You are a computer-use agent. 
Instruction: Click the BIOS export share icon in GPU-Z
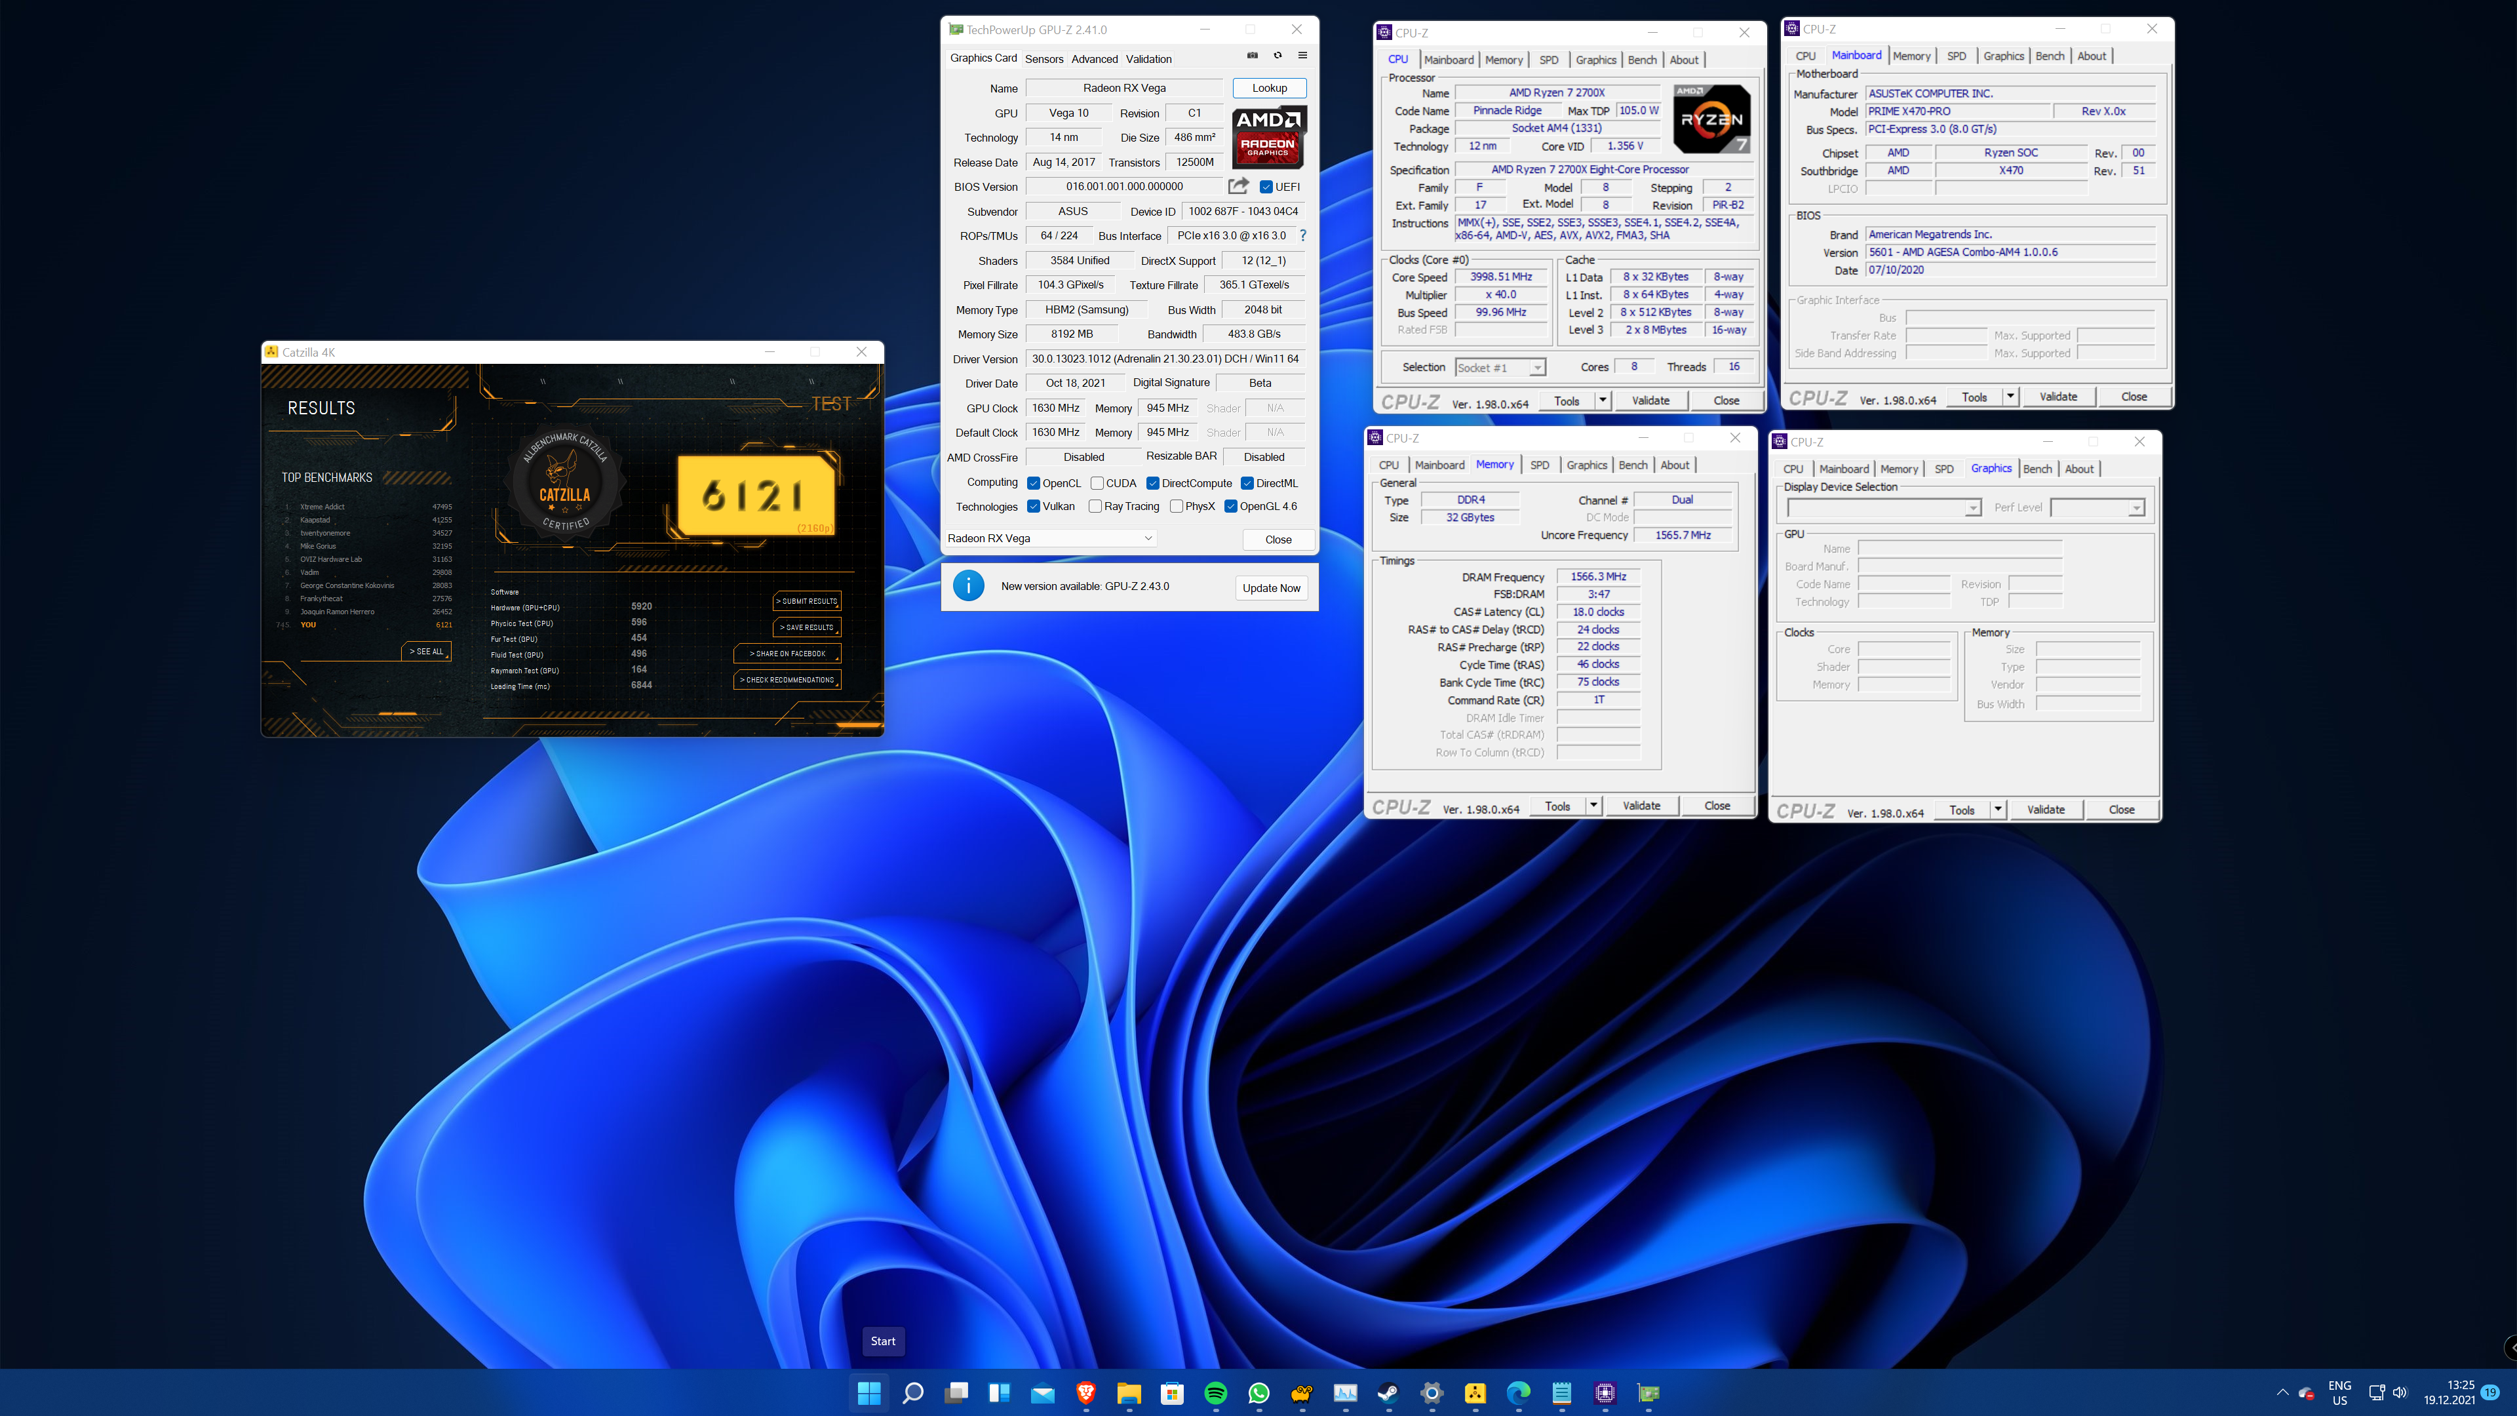(1238, 186)
